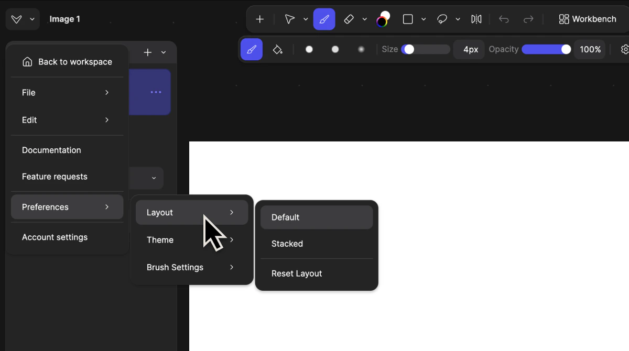
Task: Open the app logo main menu
Action: tap(17, 19)
